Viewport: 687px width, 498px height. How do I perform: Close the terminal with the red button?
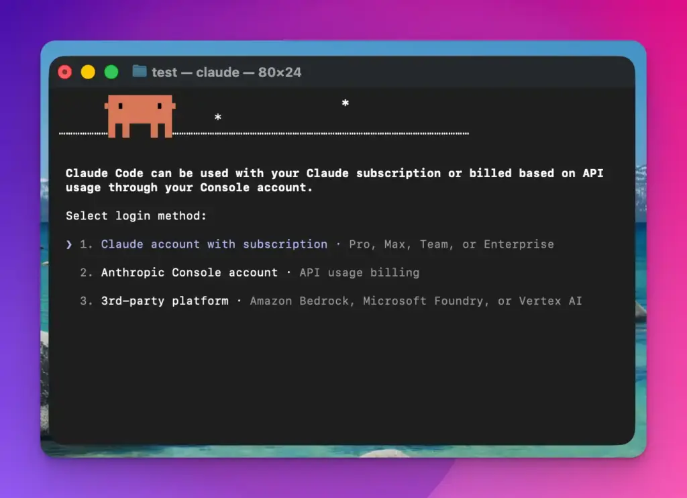65,72
